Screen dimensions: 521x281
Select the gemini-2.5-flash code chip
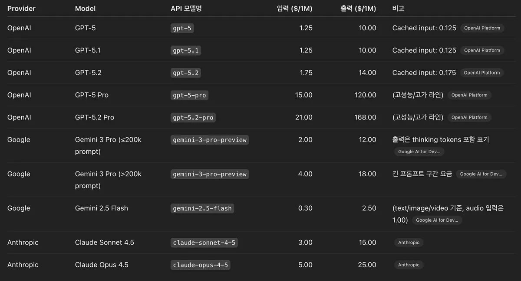click(x=202, y=208)
